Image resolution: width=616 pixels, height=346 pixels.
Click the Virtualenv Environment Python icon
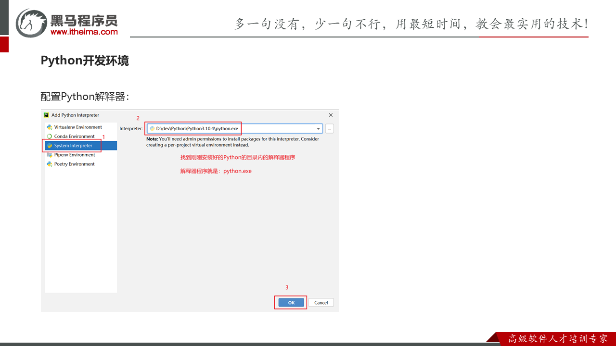pyautogui.click(x=49, y=127)
